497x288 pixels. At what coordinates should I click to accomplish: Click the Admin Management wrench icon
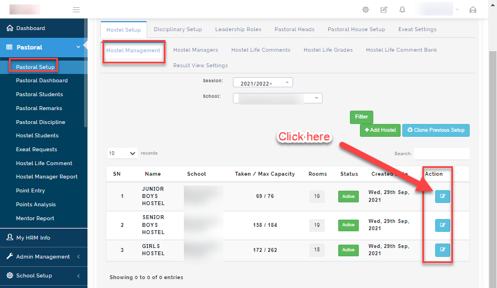[x=10, y=256]
